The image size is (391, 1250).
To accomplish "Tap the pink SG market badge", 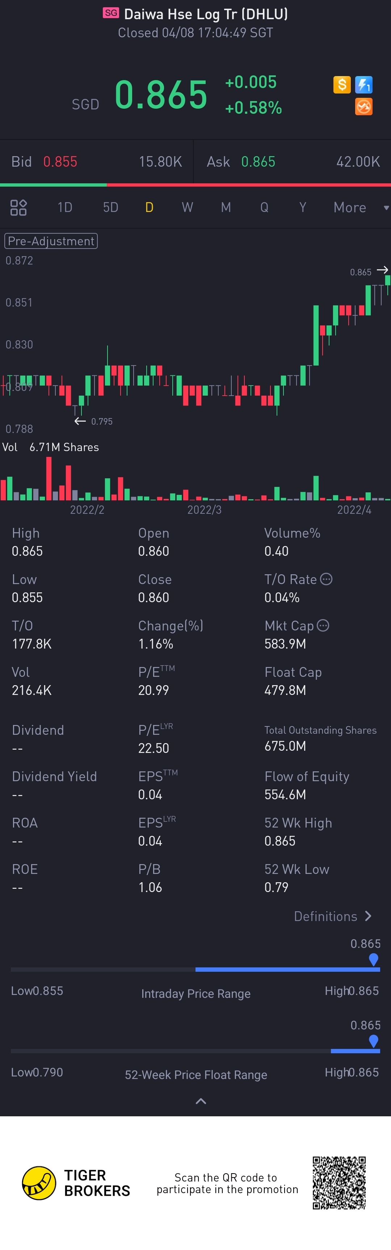I will [x=111, y=13].
